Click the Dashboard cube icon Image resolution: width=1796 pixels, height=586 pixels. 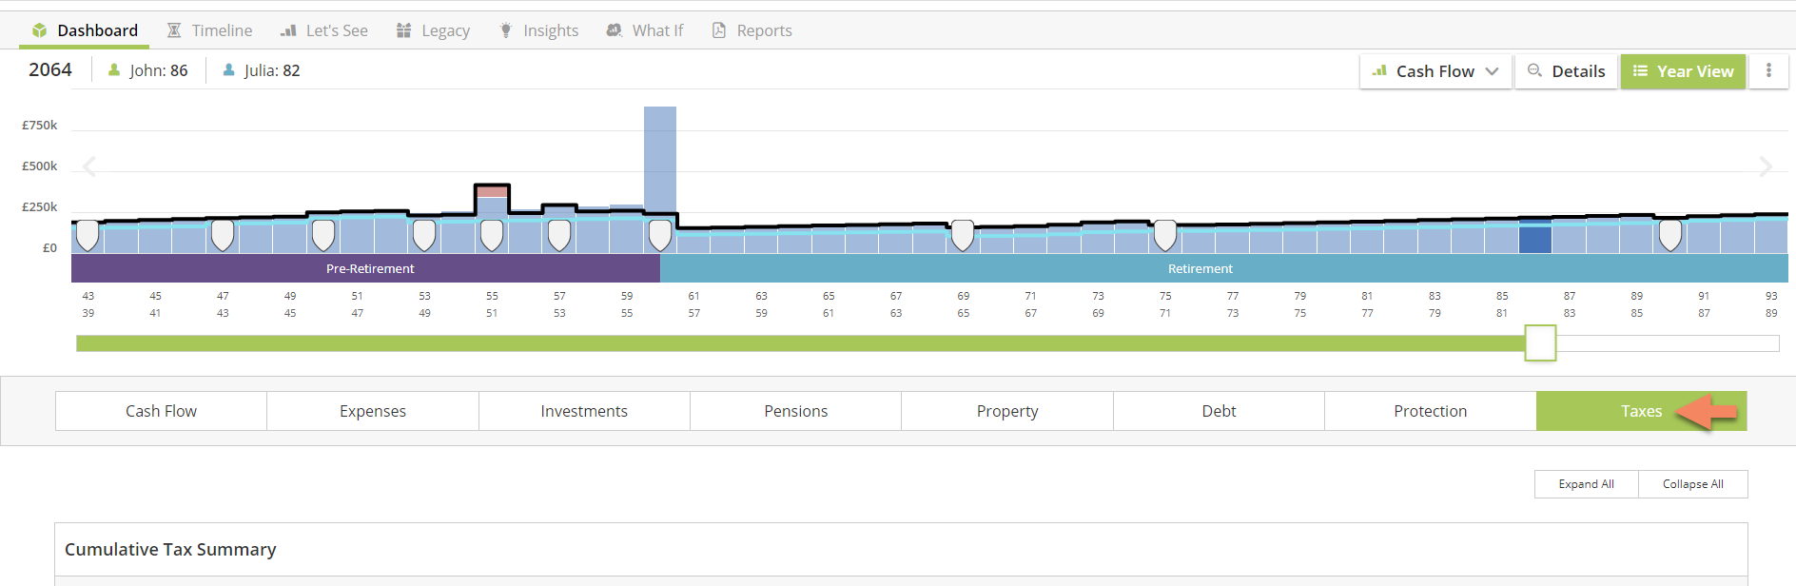(39, 30)
